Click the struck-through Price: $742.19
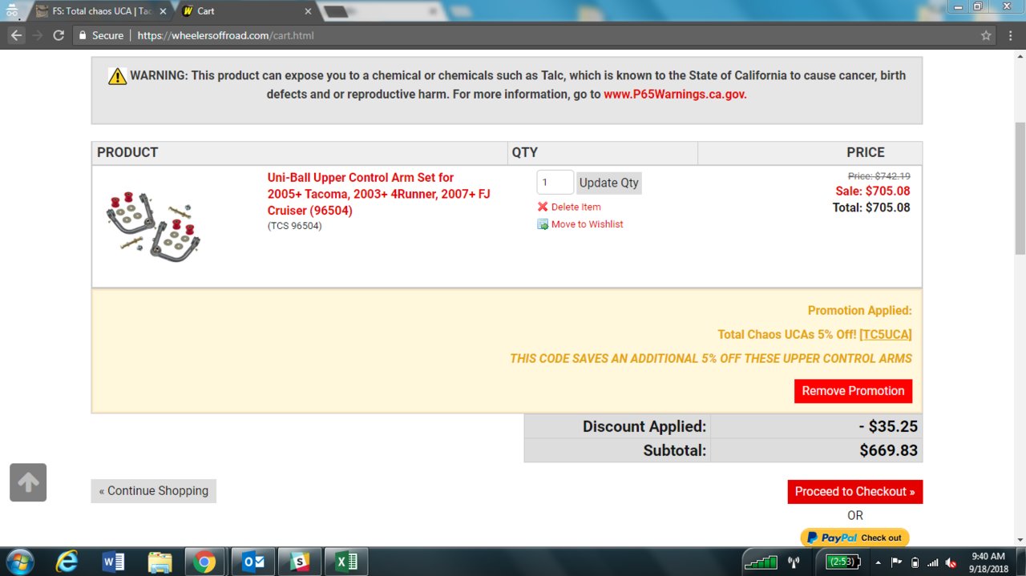The height and width of the screenshot is (576, 1026). 879,175
